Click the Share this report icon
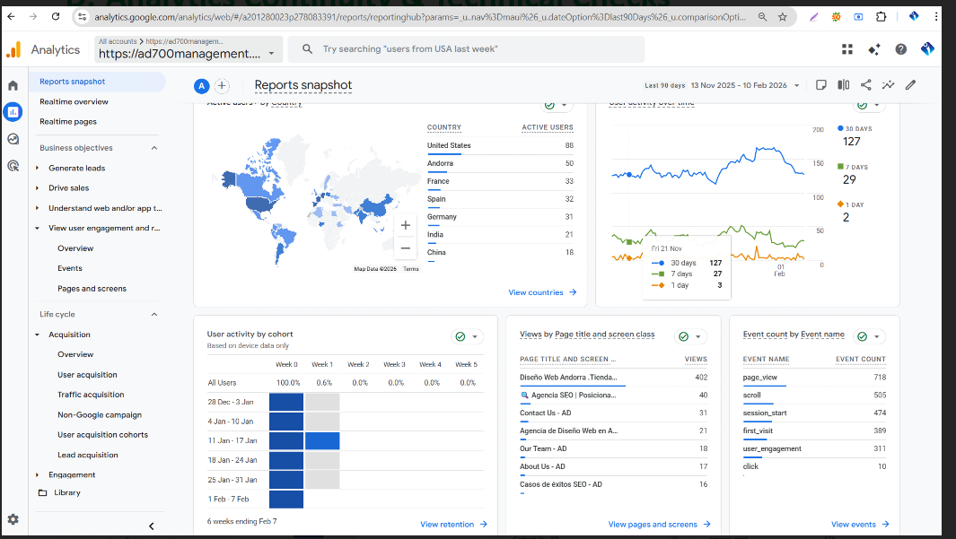The height and width of the screenshot is (539, 956). coord(865,85)
